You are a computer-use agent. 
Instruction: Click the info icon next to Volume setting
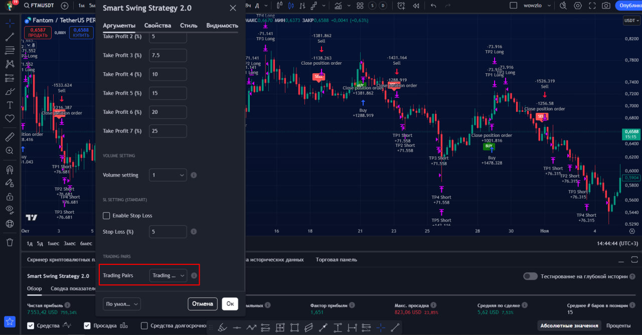pos(194,175)
